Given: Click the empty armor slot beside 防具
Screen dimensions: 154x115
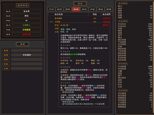Looking at the screenshot, I should click(x=27, y=64).
